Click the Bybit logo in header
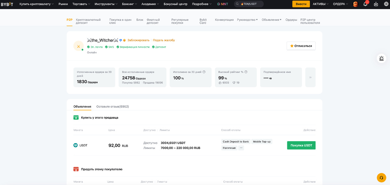Viewport: 390px width, 185px height. click(7, 4)
